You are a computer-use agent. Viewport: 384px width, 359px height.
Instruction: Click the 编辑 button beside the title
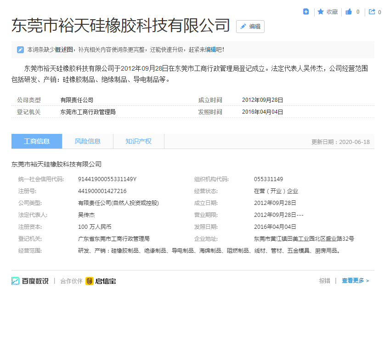click(250, 27)
